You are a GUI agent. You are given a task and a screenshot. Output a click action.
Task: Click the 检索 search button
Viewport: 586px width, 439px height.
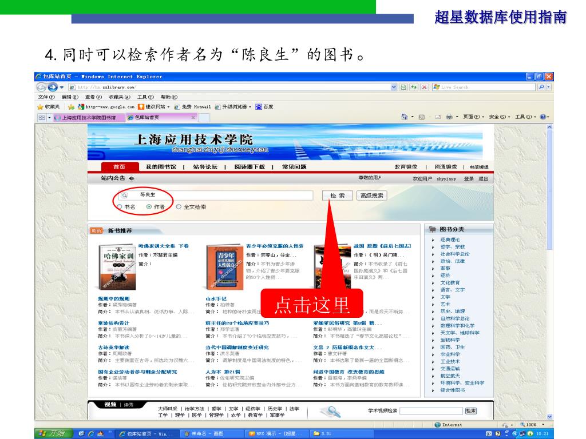pos(337,195)
